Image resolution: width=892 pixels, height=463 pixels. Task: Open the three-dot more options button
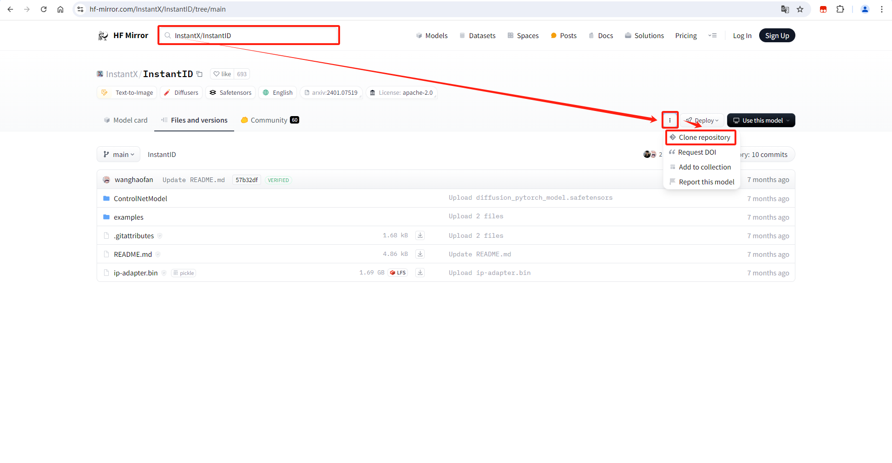[x=670, y=120]
